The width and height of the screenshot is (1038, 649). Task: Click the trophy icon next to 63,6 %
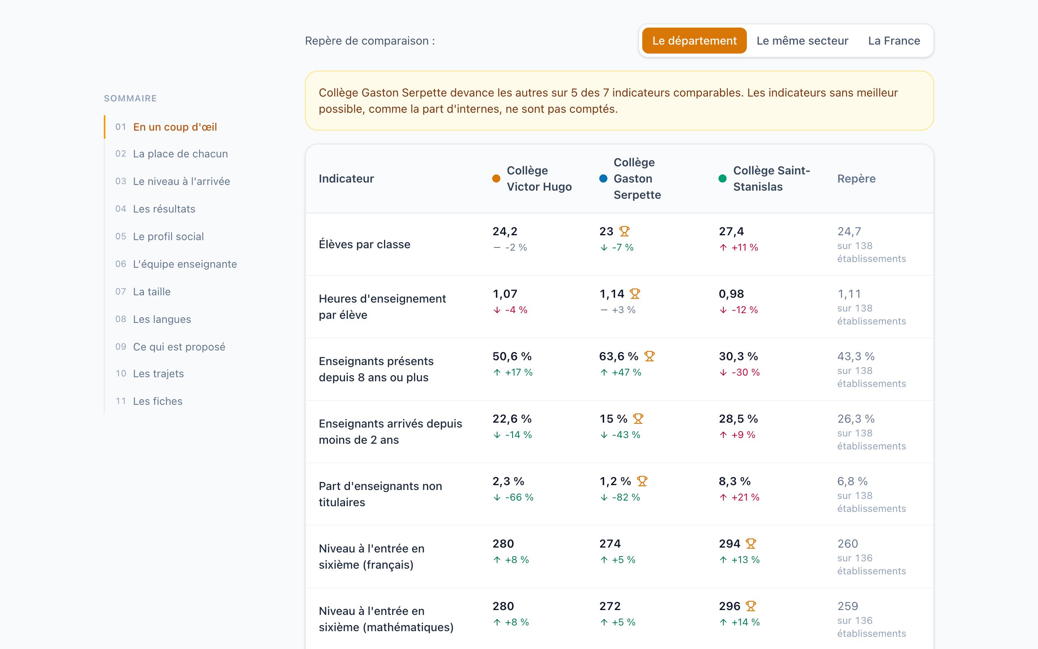(650, 356)
